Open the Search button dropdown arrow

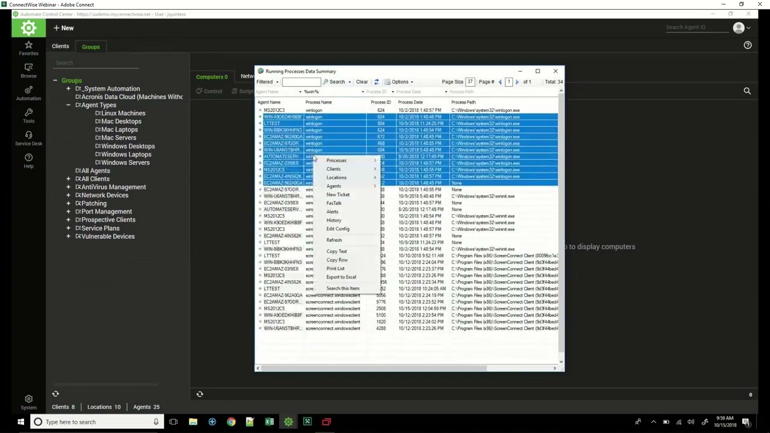coord(350,82)
